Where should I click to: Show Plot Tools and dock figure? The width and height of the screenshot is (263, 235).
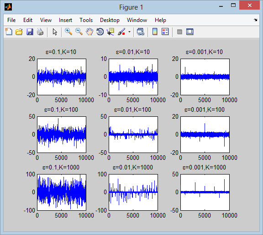(190, 32)
